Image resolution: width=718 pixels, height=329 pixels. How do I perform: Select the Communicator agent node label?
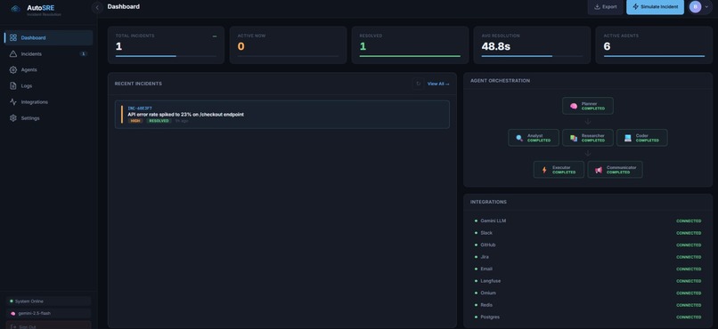click(x=622, y=168)
